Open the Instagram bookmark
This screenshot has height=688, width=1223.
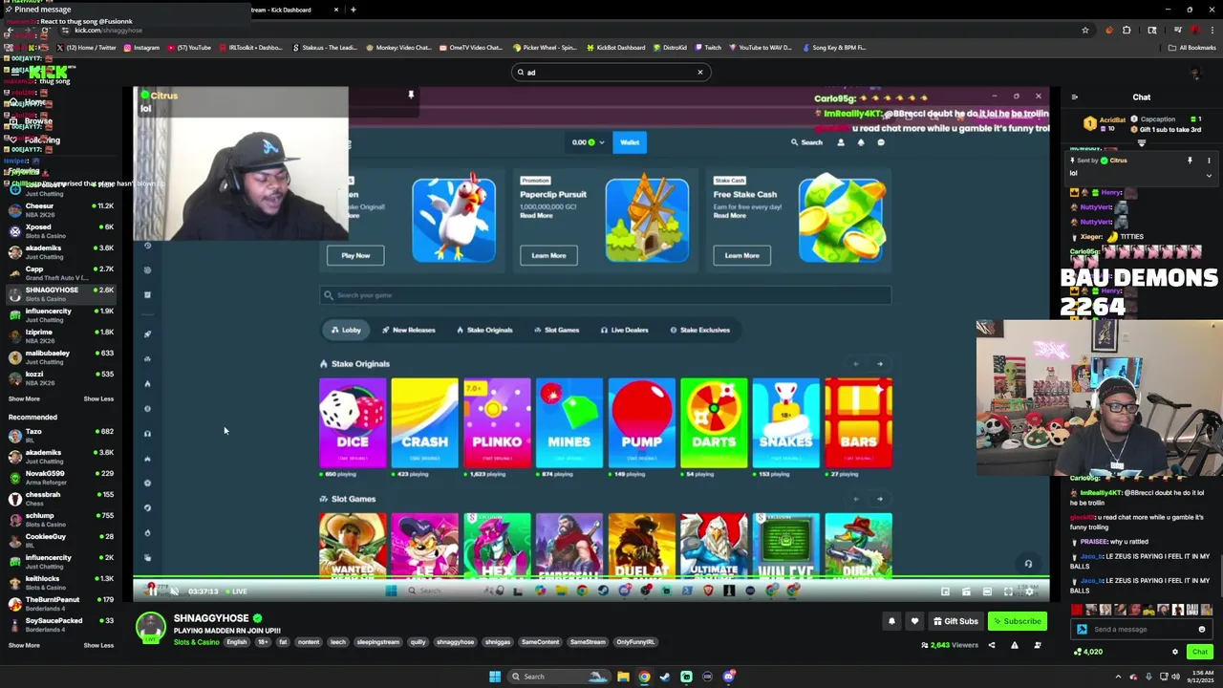click(x=141, y=47)
